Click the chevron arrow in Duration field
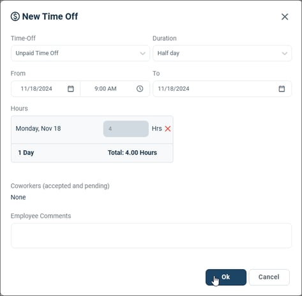302x296 pixels. tap(285, 53)
